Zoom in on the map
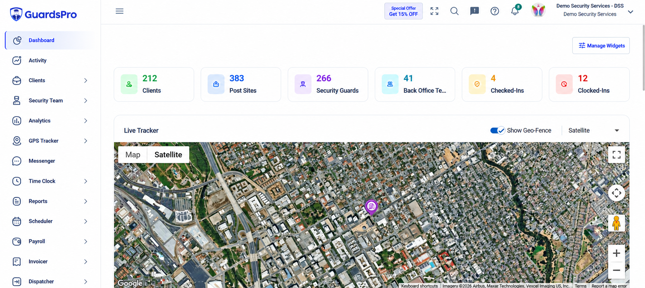The image size is (645, 288). pyautogui.click(x=616, y=253)
